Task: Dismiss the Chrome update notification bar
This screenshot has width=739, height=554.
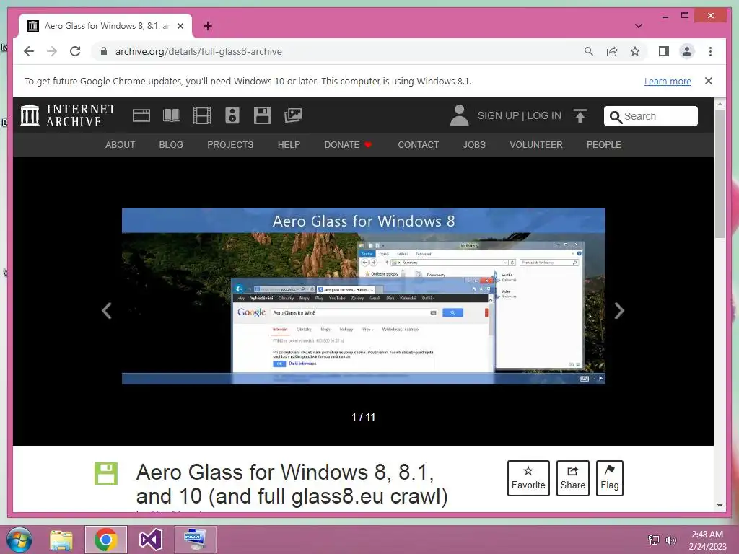Action: pos(709,81)
